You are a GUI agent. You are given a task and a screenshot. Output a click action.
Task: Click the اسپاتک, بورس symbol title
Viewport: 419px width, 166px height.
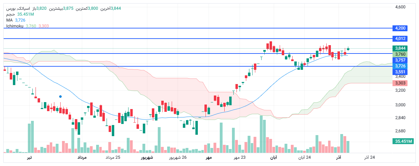tap(17, 8)
